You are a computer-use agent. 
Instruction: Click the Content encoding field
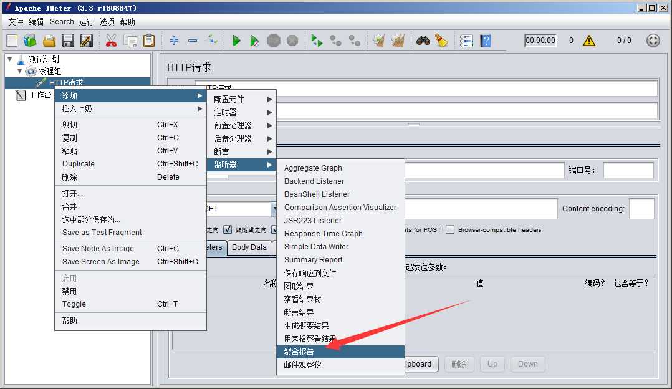coord(641,209)
